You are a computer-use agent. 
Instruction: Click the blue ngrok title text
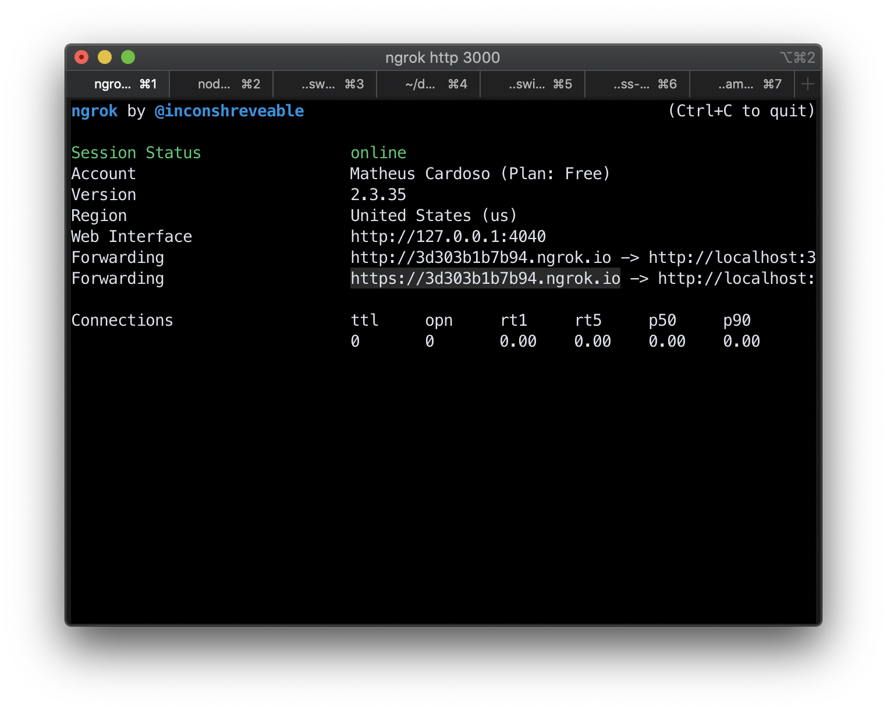tap(94, 111)
